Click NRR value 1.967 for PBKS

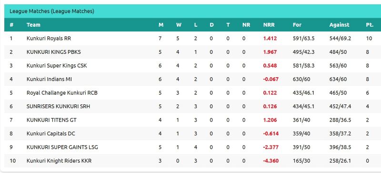(270, 52)
